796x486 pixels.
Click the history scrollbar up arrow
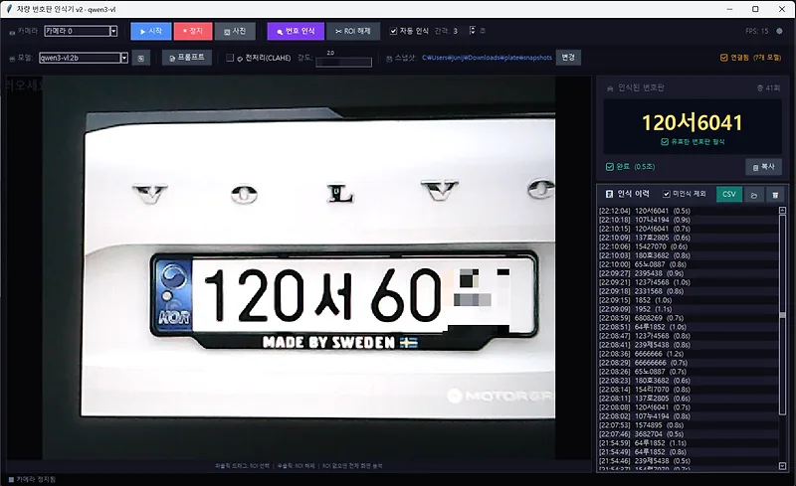tap(782, 210)
